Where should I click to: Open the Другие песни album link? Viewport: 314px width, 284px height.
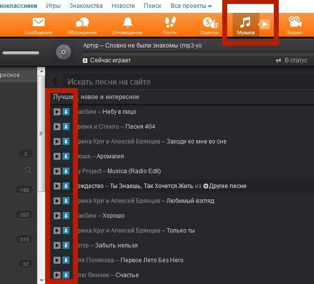point(225,186)
